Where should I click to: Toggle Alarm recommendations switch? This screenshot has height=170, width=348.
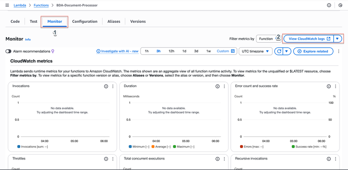coord(8,51)
